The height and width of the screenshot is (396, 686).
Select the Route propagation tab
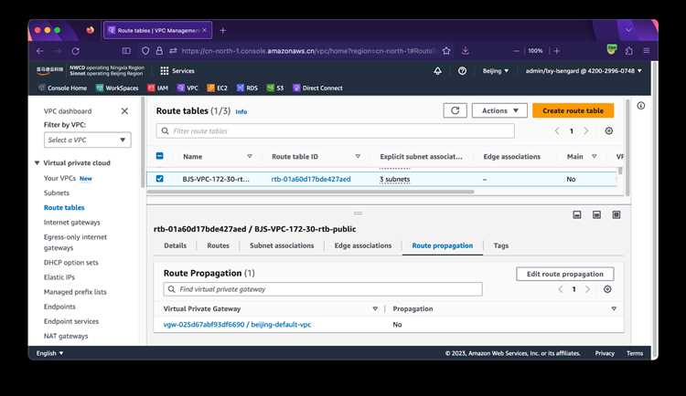click(x=443, y=245)
